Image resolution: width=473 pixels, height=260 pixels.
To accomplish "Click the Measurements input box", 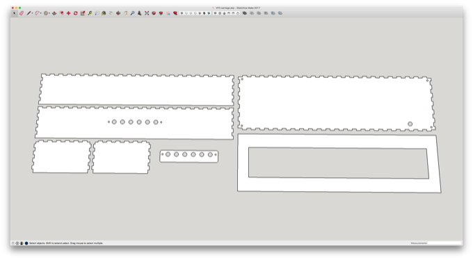I will tap(444, 243).
